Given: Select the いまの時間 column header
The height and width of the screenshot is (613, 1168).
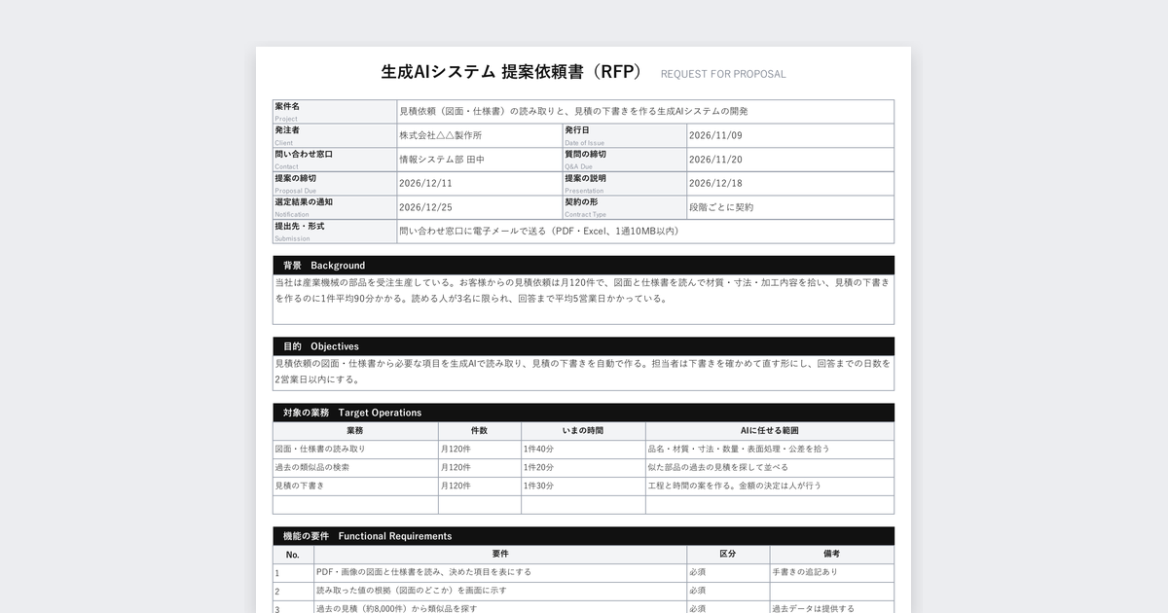Looking at the screenshot, I should (x=583, y=430).
